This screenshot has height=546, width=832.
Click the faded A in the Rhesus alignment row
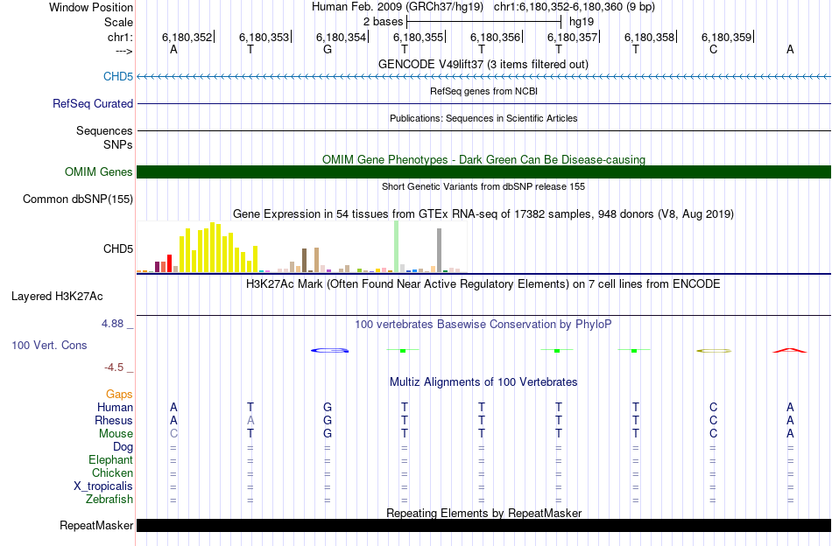(x=250, y=420)
